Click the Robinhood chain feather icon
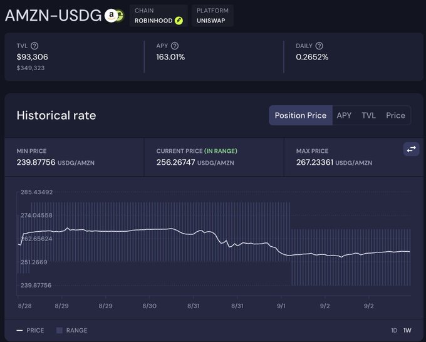The width and height of the screenshot is (426, 342). [179, 21]
